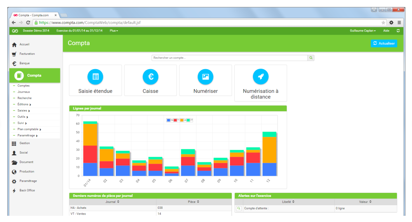Click the Aide link in top bar
The image size is (412, 222).
386,31
